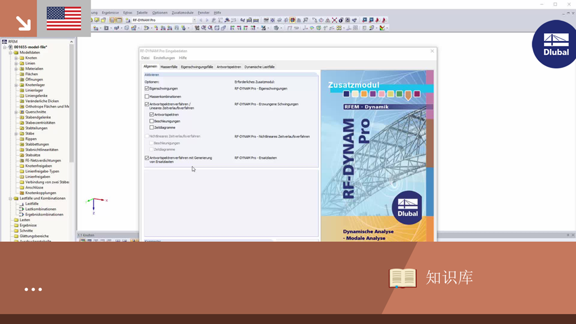The image size is (576, 324).
Task: Open the 知识库 knowledge base link
Action: pyautogui.click(x=449, y=278)
